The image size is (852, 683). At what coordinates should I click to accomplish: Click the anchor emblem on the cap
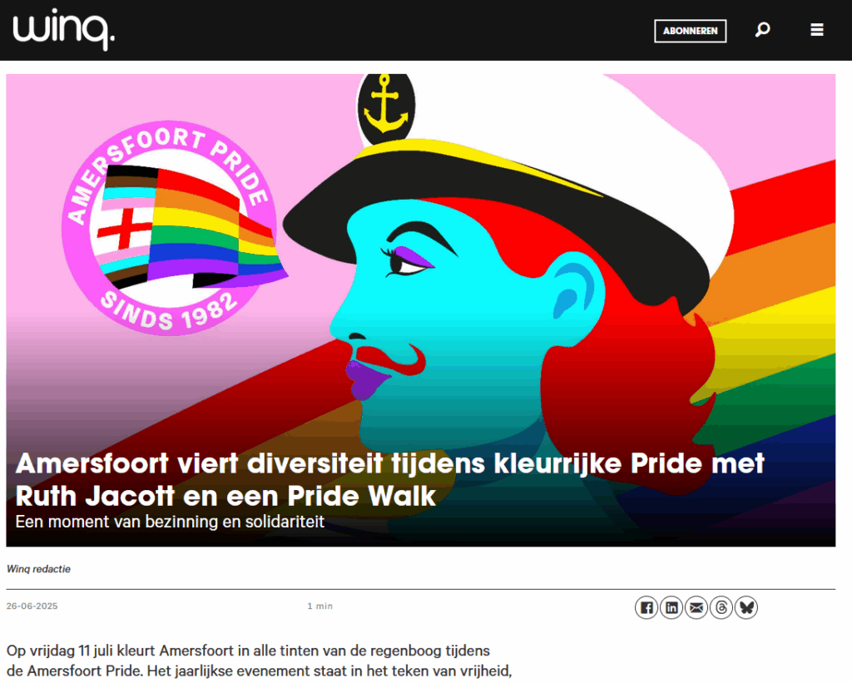[386, 106]
